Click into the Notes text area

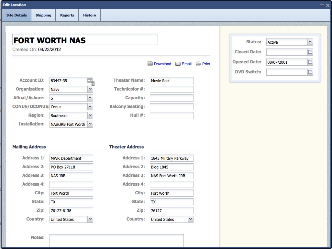pyautogui.click(x=116, y=241)
